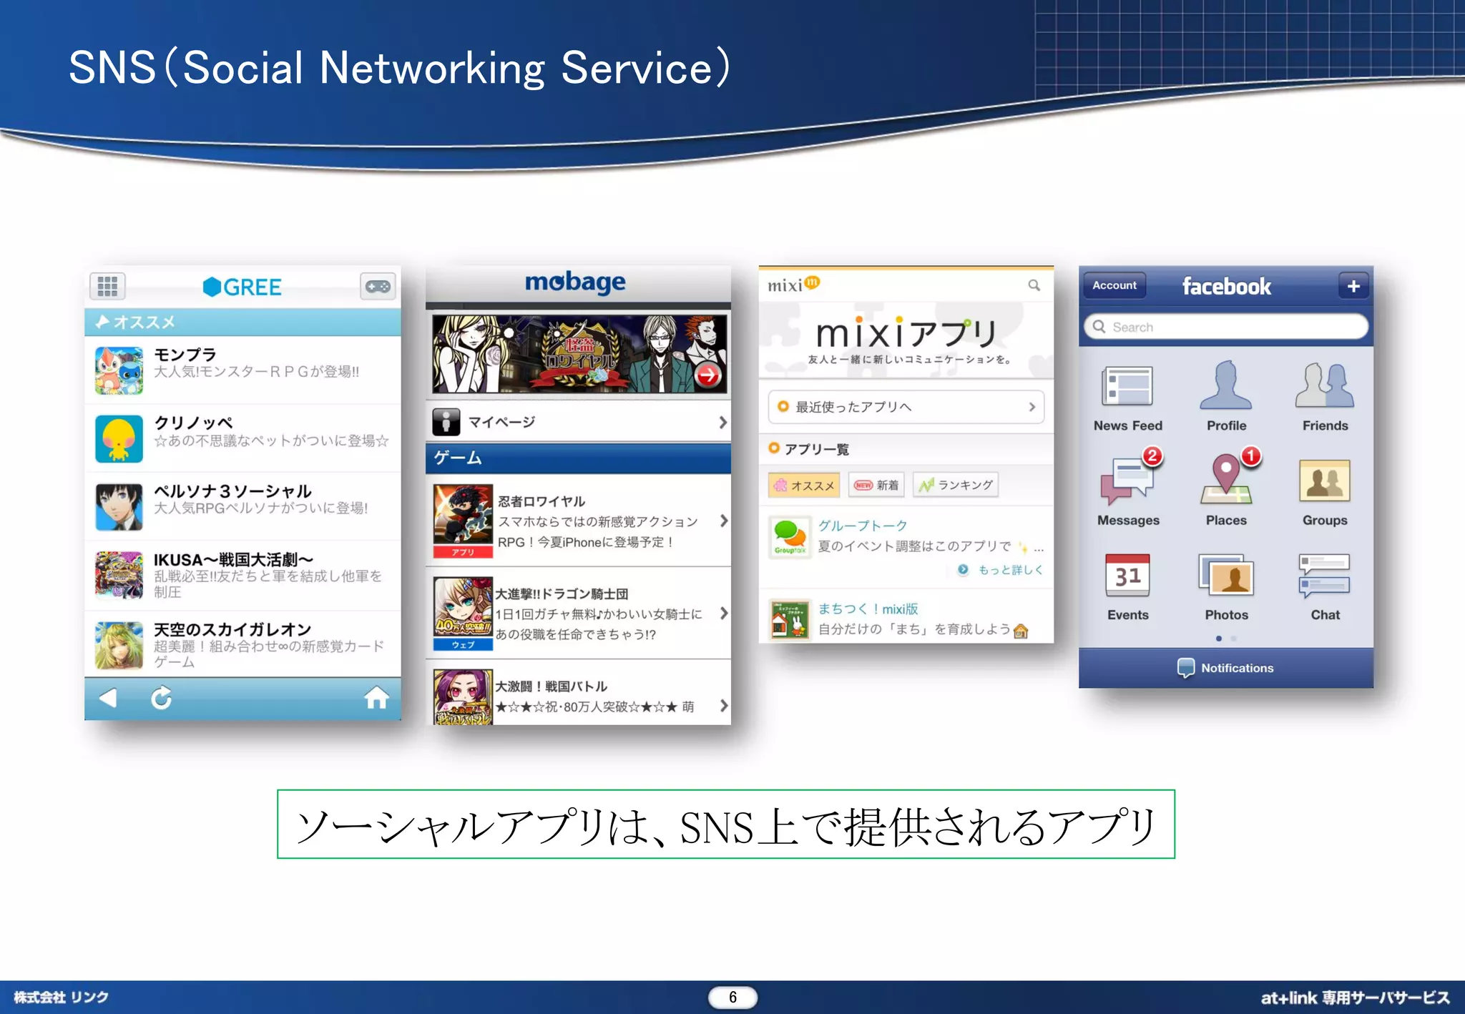Click the グループトーク link
Viewport: 1465px width, 1014px height.
863,526
